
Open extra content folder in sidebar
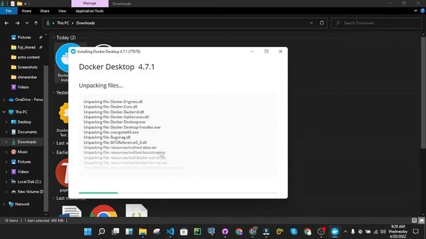(x=28, y=58)
